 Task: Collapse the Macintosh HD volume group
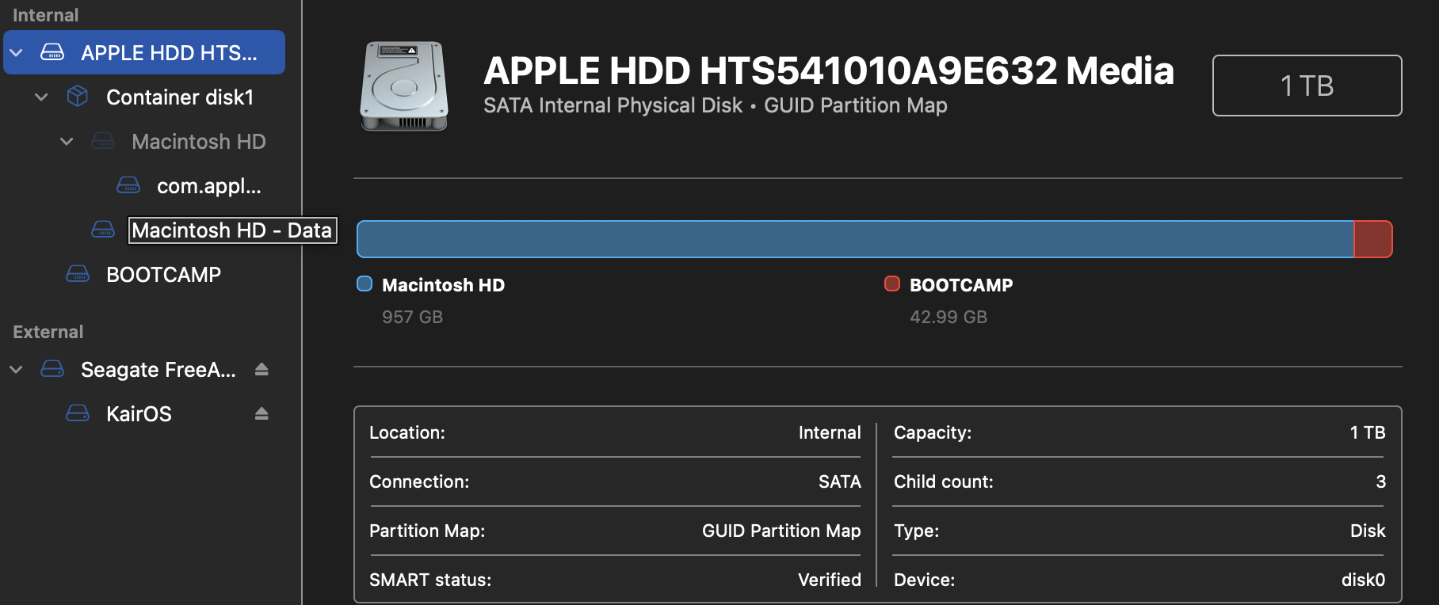pos(67,142)
